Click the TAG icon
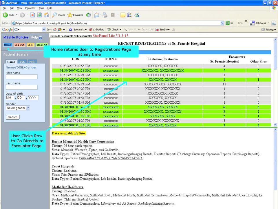Viewport: 278px width, 209px height. coord(274,23)
